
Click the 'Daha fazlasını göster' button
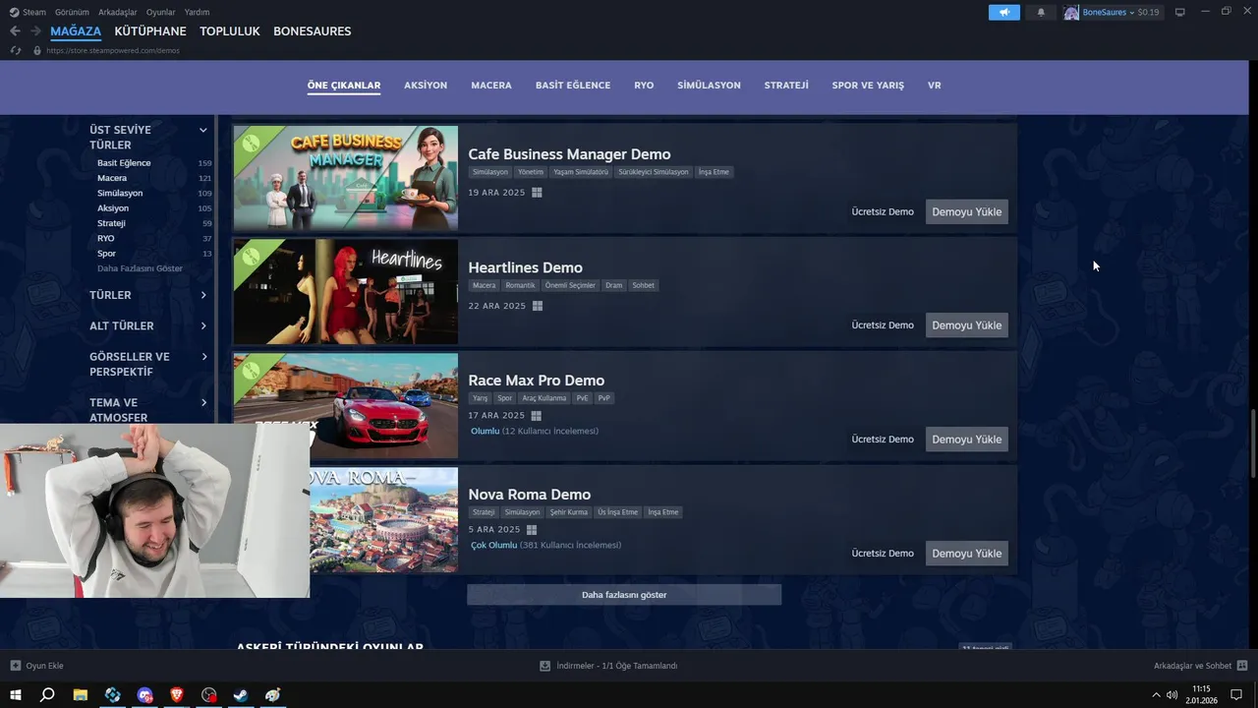[624, 594]
